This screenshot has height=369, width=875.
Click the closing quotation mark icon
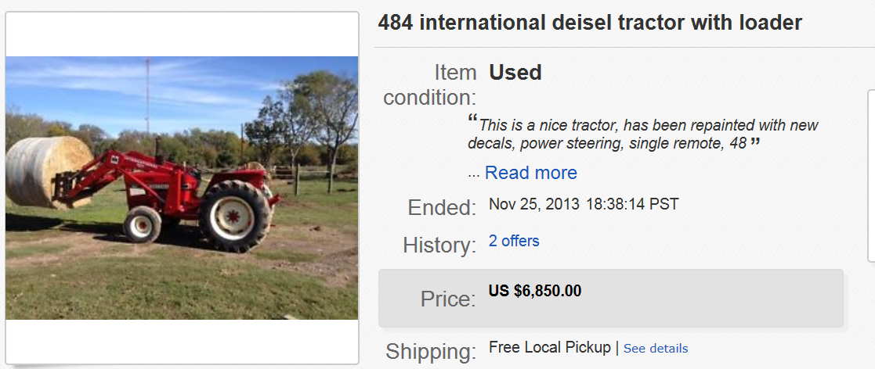pos(755,143)
